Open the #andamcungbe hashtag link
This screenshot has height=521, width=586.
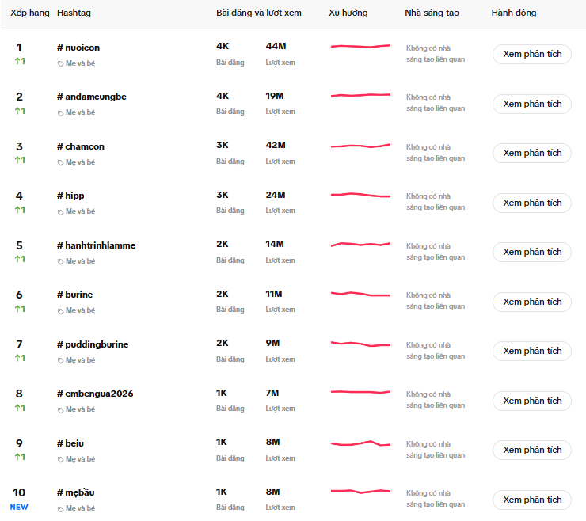(x=92, y=97)
